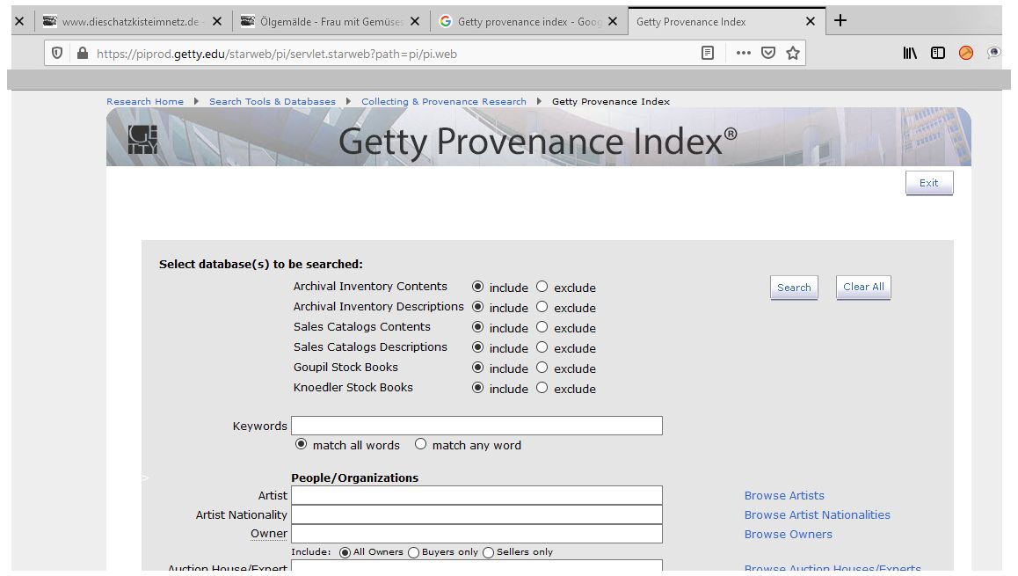Click the tracking protection shield icon in address bar

click(x=55, y=53)
